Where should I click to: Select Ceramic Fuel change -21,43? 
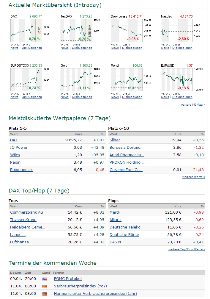coord(198,170)
